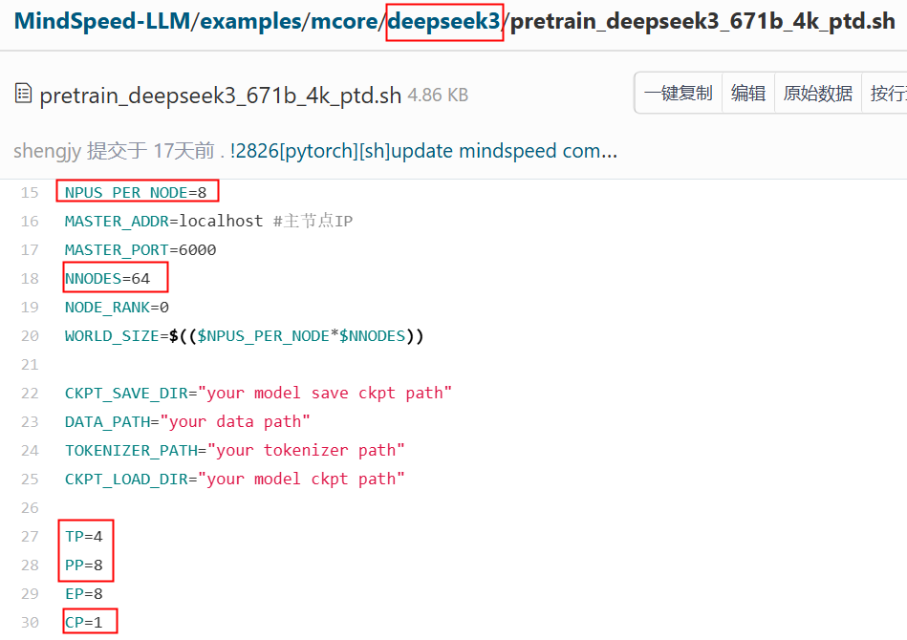Open the examples breadcrumb folder
This screenshot has height=640, width=907.
pos(251,21)
